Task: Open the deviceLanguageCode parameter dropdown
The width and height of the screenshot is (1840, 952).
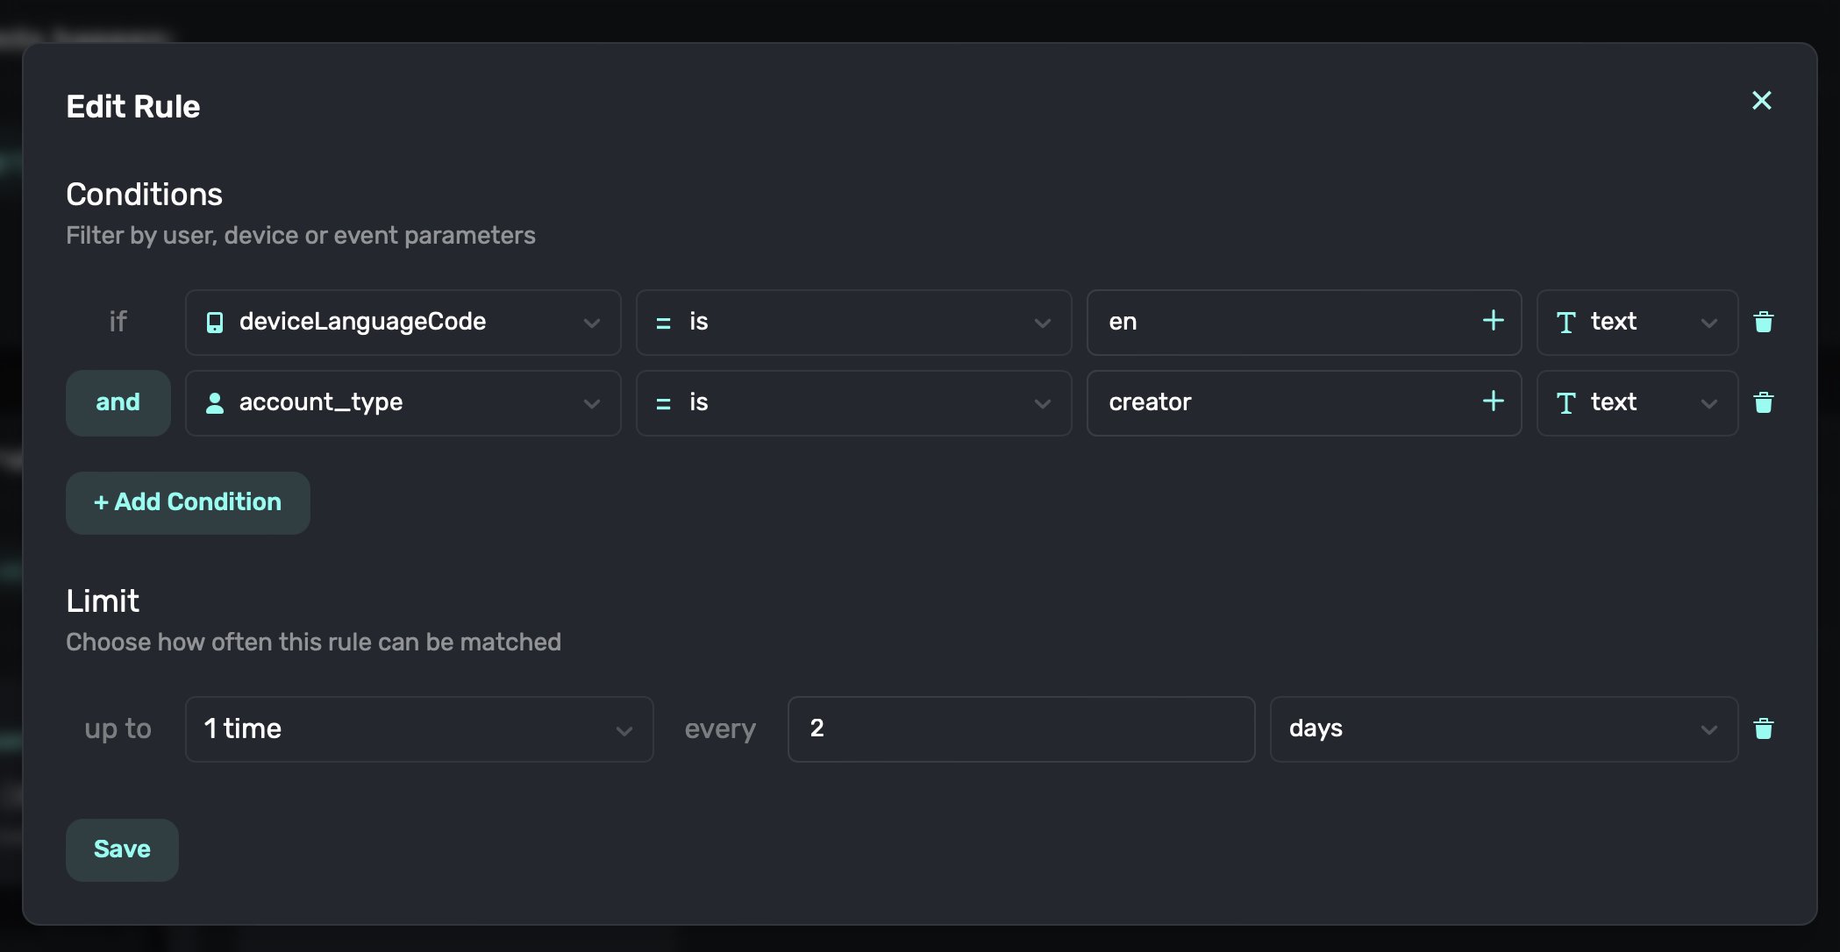Action: (x=403, y=322)
